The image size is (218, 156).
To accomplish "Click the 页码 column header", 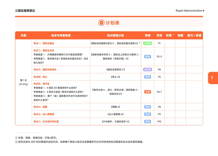I will tap(159, 36).
